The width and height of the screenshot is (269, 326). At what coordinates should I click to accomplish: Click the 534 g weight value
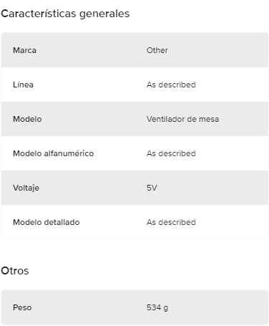click(x=157, y=307)
